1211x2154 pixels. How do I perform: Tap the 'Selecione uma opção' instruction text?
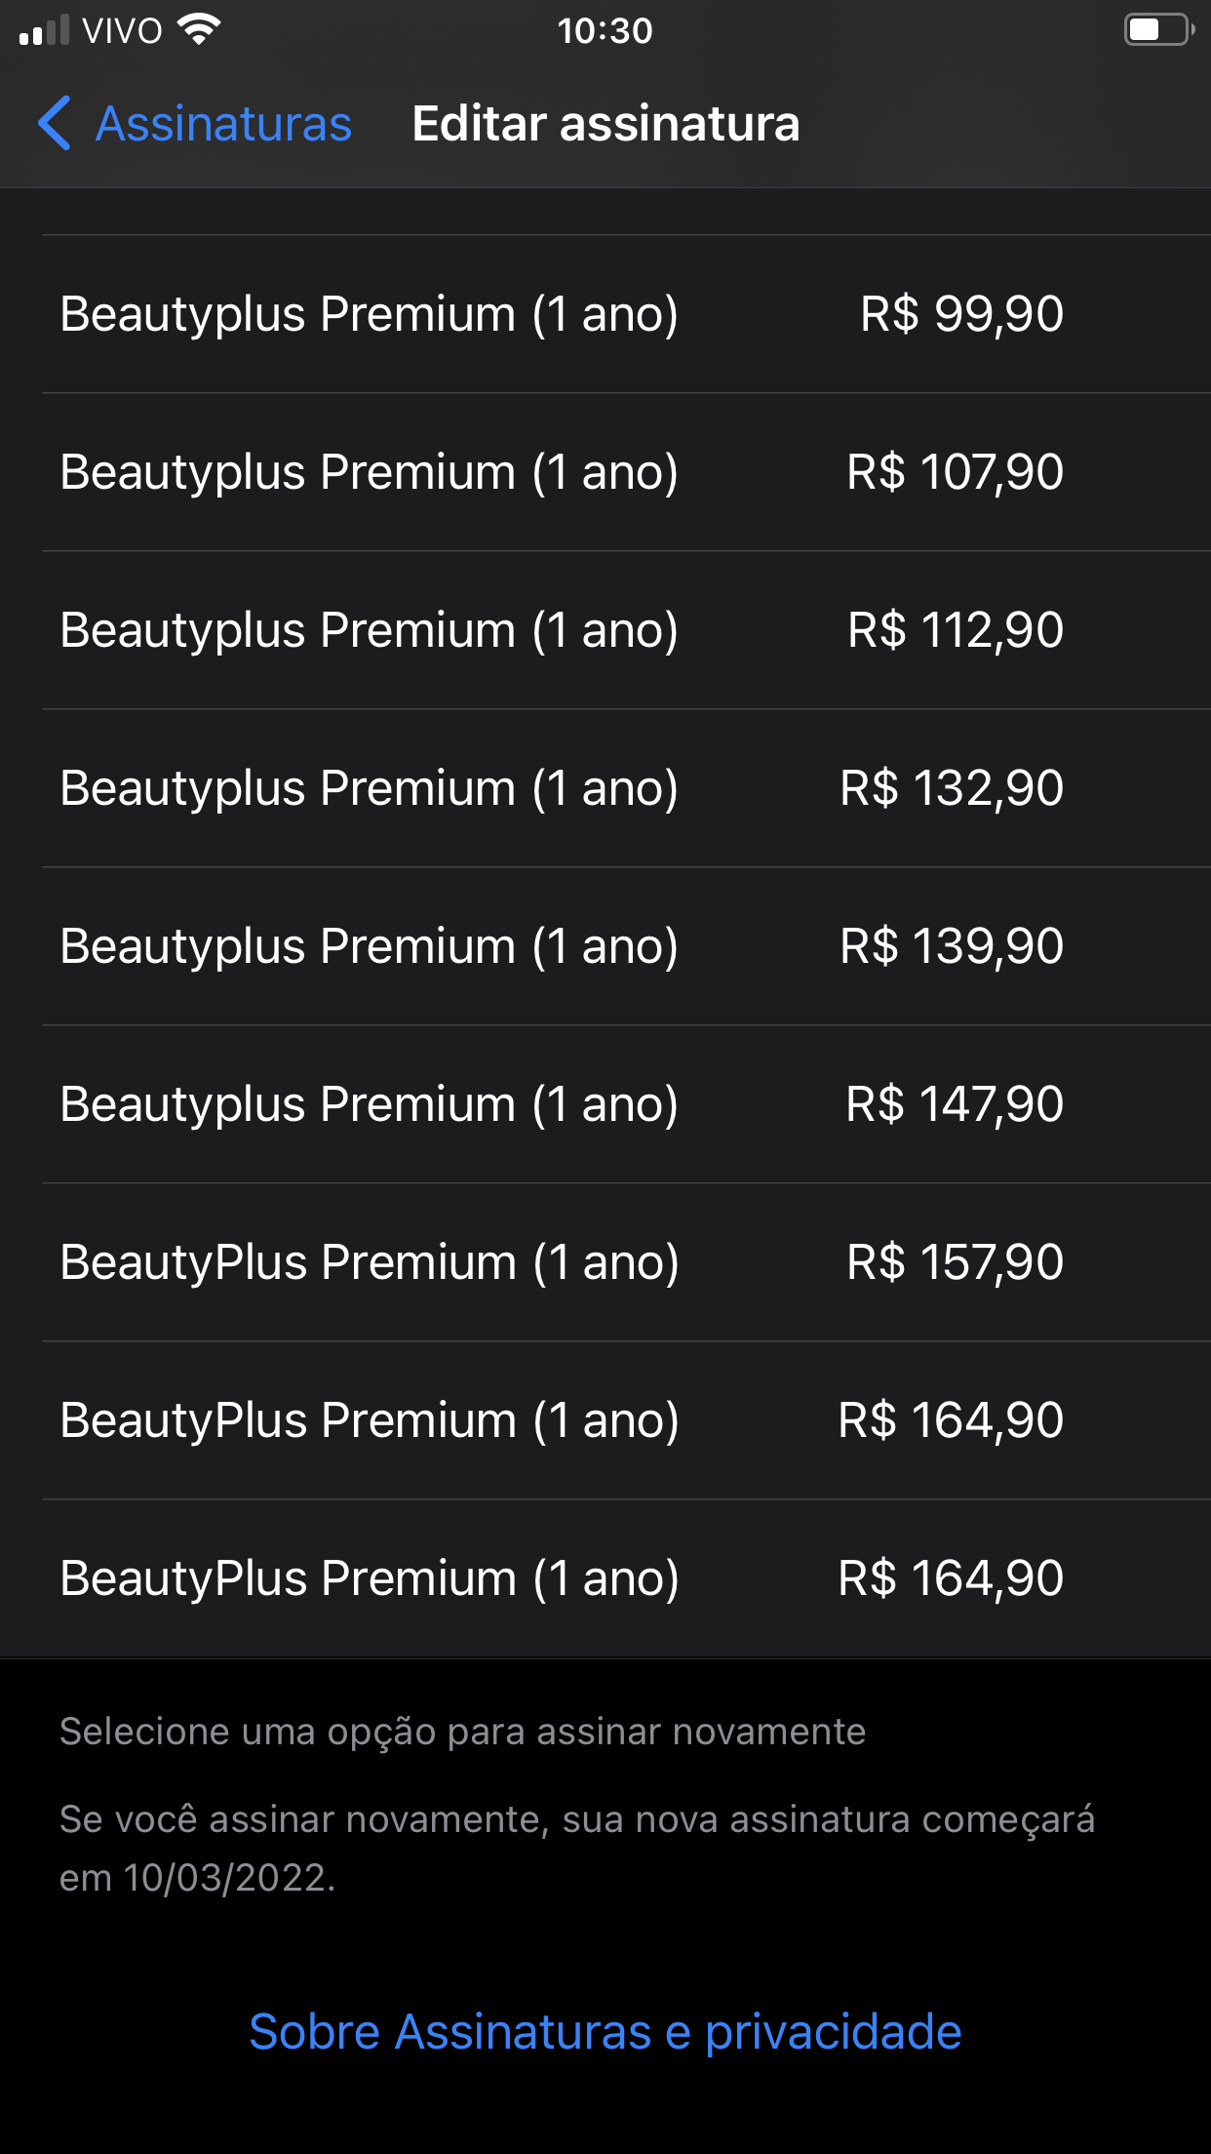click(462, 1732)
